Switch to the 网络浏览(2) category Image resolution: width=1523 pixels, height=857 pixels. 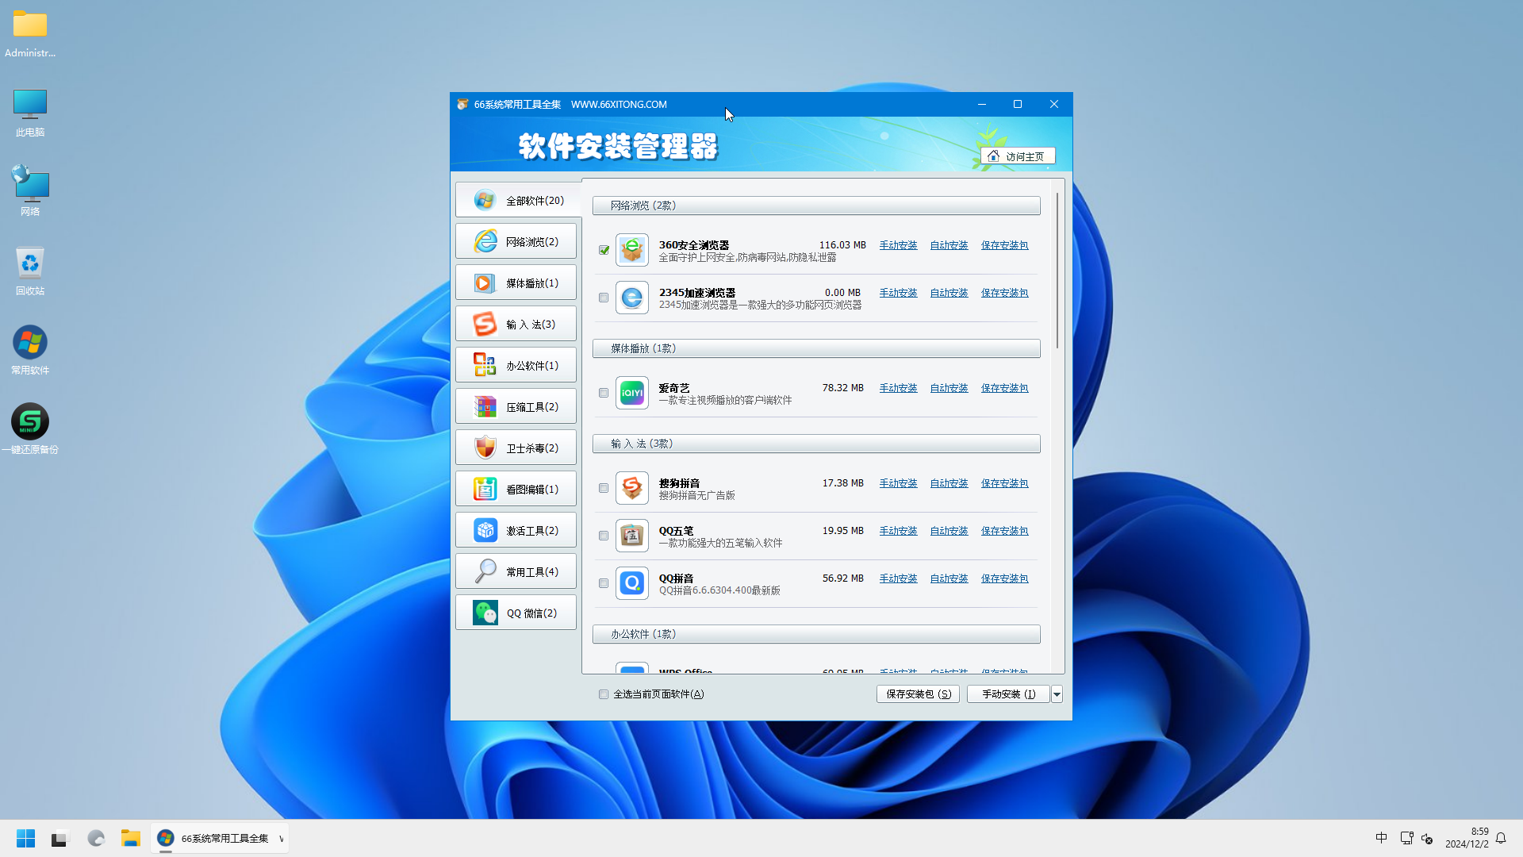516,241
